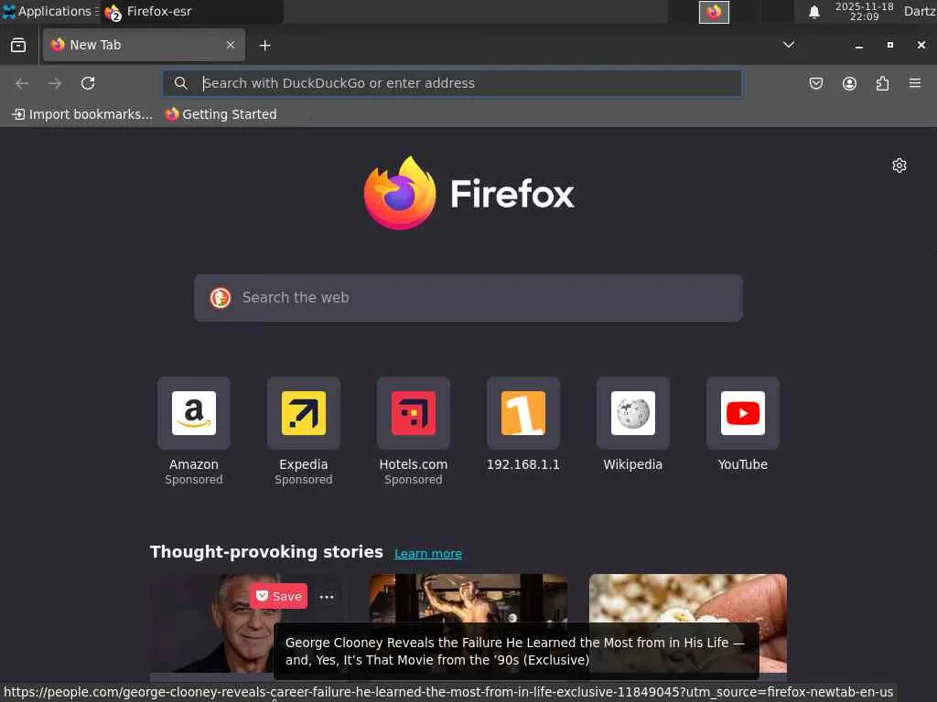Open the Applications menu in panel

tap(49, 11)
